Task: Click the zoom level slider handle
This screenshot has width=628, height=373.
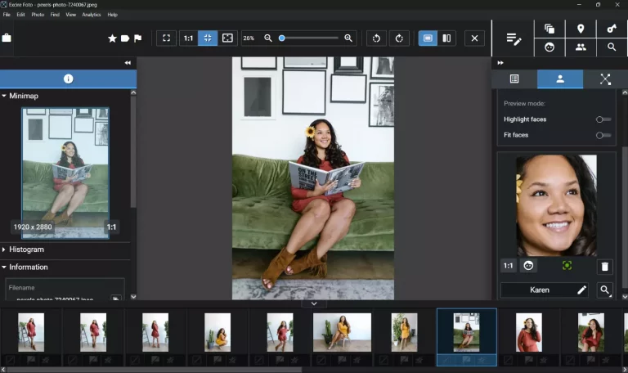Action: tap(282, 38)
